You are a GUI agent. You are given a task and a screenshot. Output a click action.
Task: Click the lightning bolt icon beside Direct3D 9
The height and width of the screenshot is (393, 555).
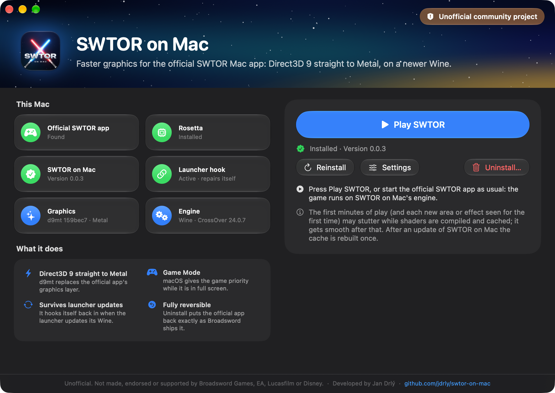(28, 273)
